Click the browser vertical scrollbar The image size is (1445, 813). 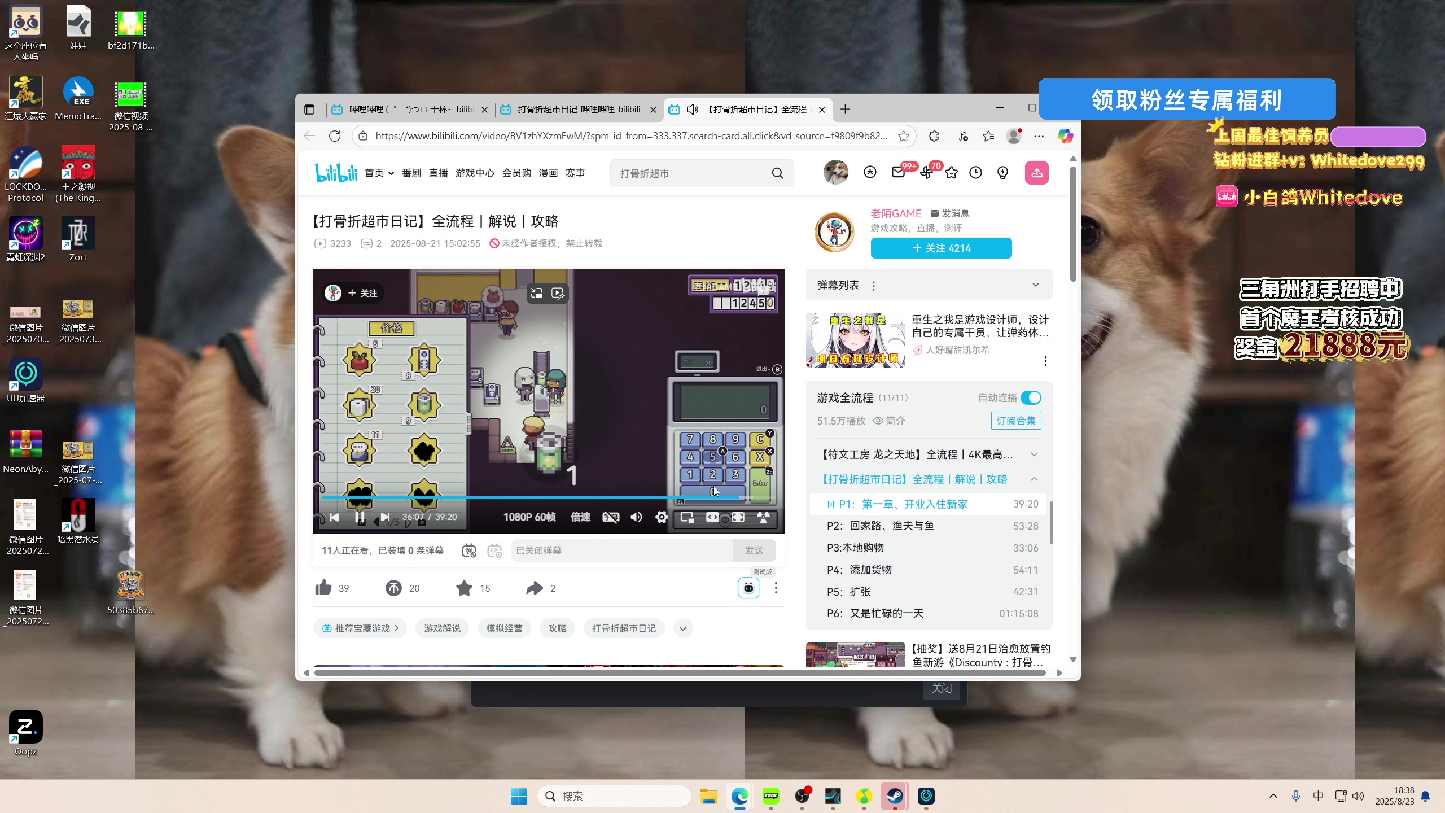tap(1073, 225)
